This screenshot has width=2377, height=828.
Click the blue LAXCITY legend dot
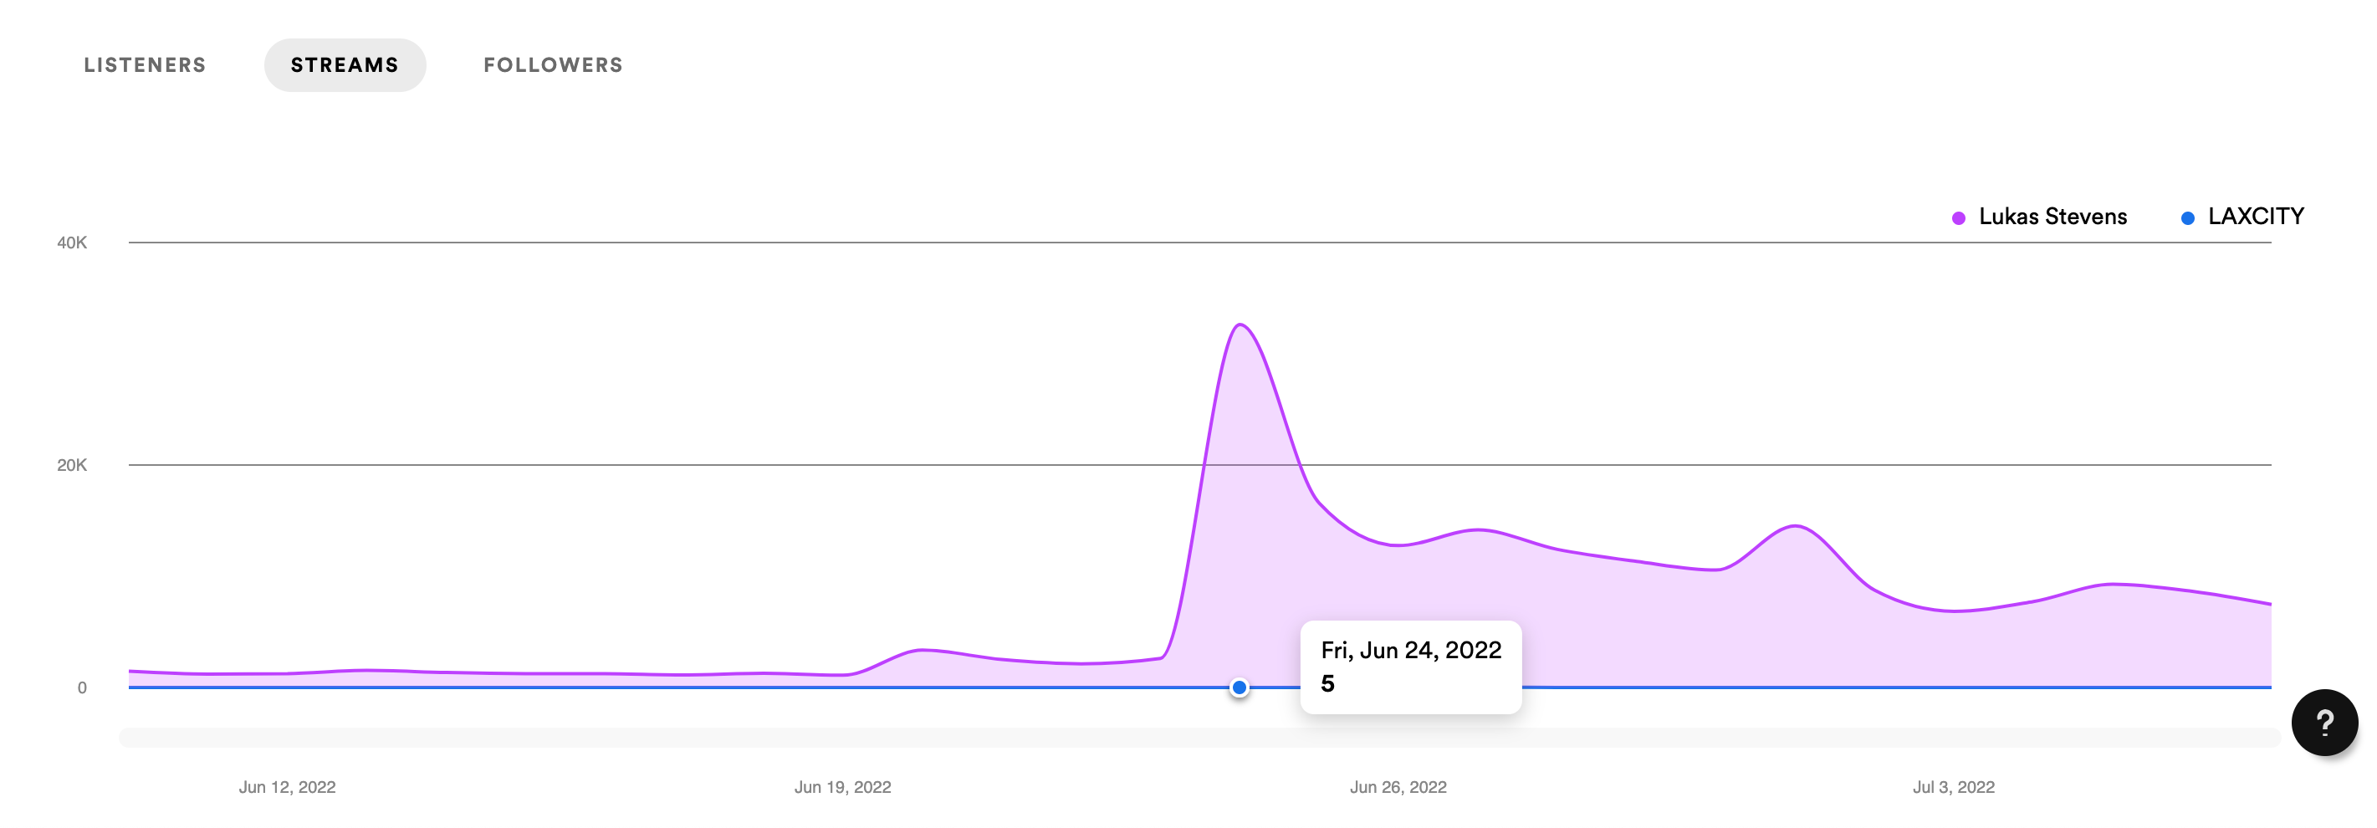2187,217
